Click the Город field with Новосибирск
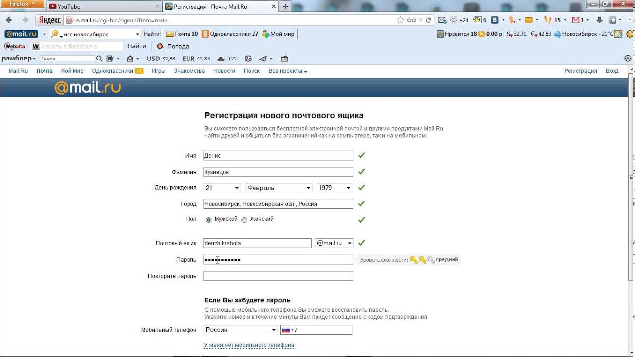 coord(278,204)
